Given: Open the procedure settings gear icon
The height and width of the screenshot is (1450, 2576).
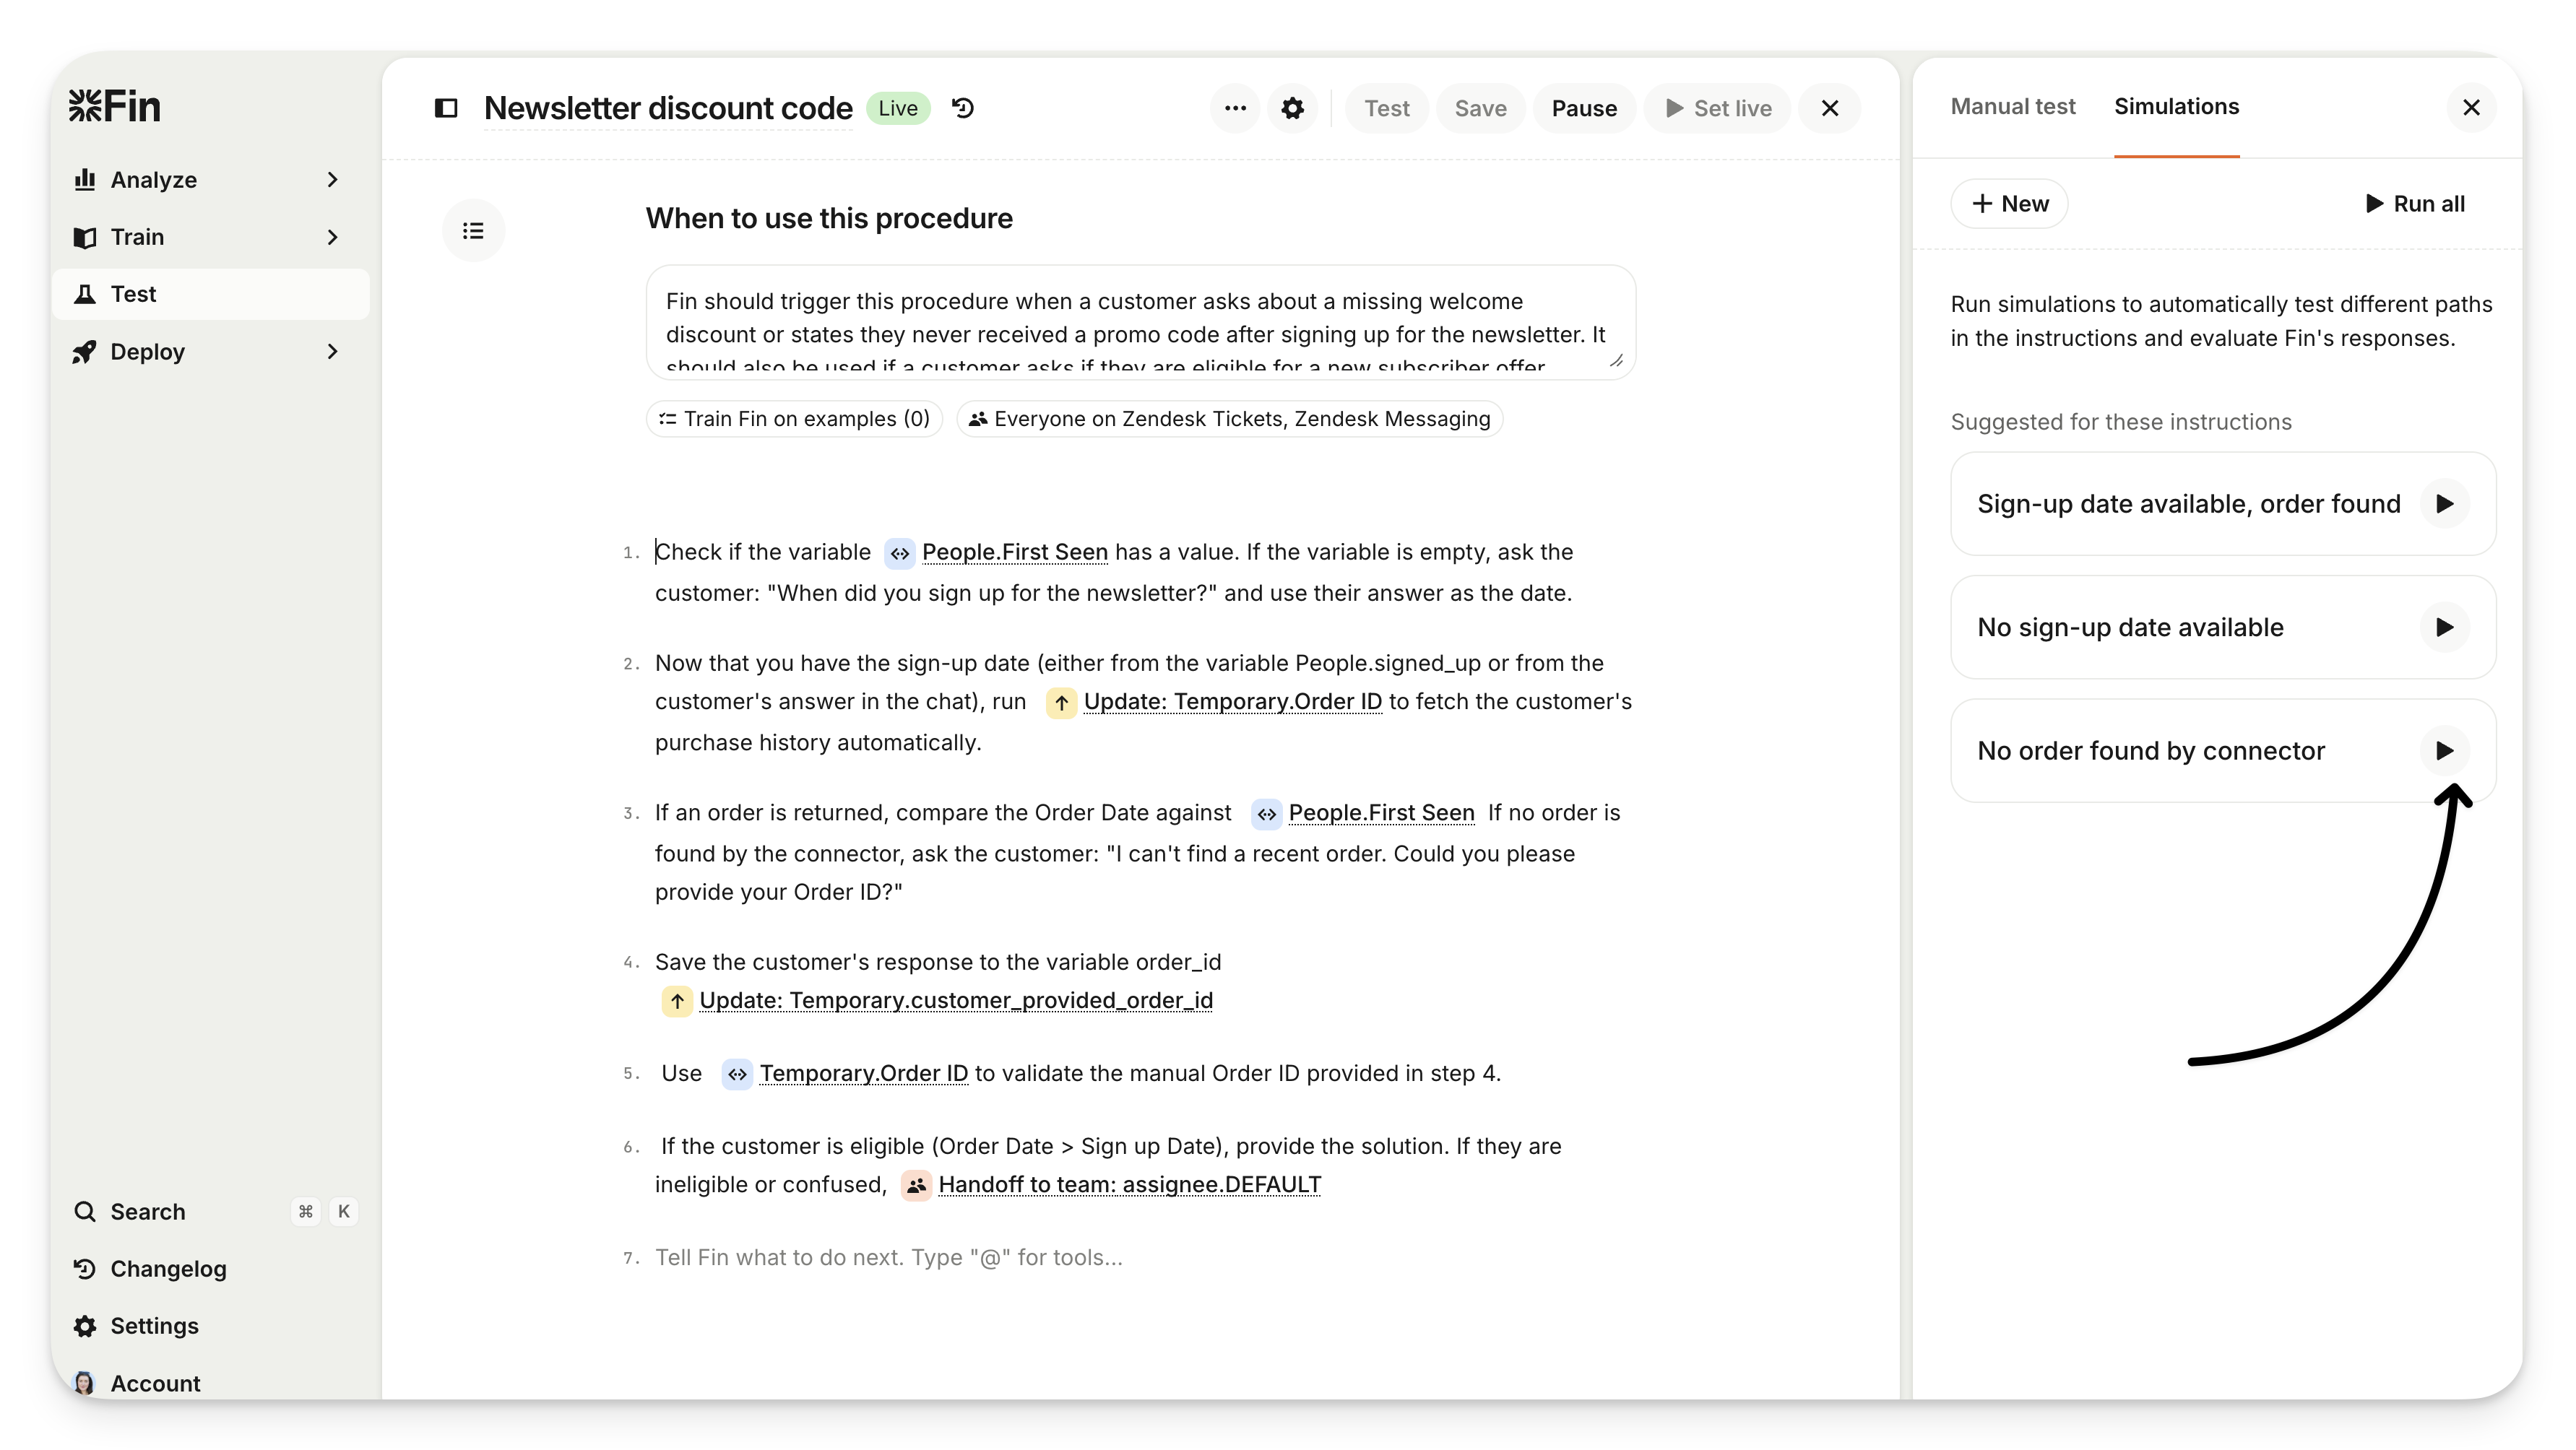Looking at the screenshot, I should point(1292,108).
